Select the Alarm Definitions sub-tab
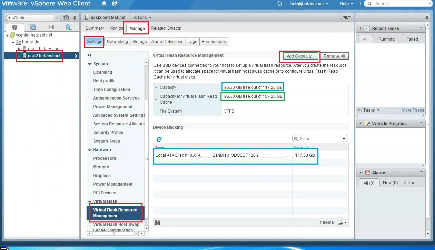Viewport: 435px width, 250px height. 167,42
